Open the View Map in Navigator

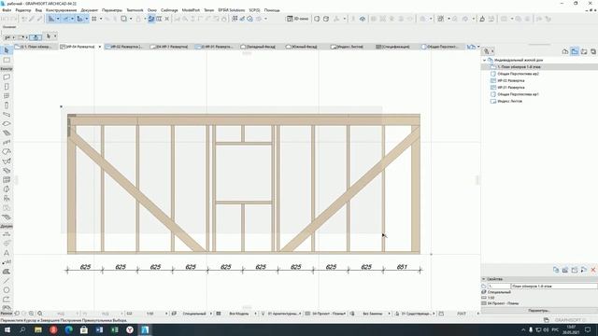[575, 51]
